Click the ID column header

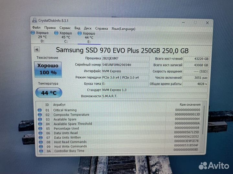coord(47,105)
